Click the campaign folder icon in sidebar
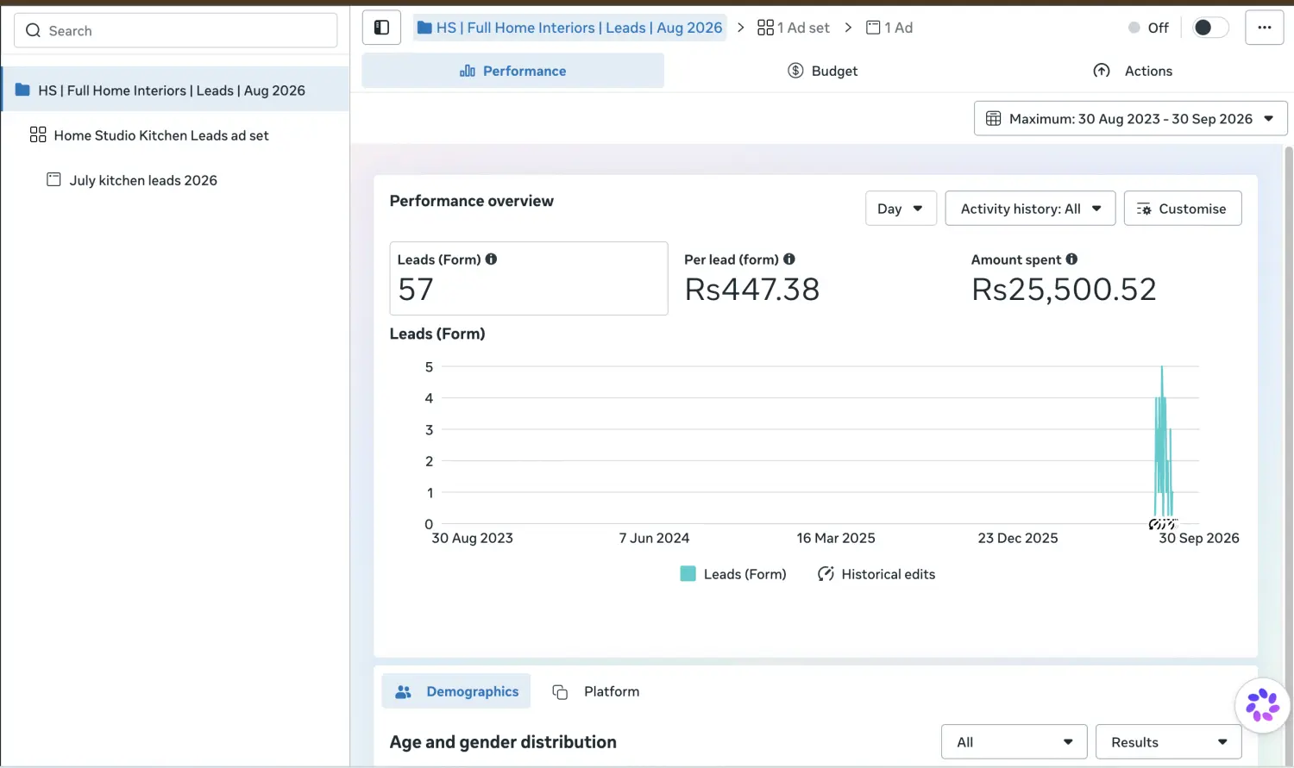This screenshot has height=768, width=1294. point(22,90)
